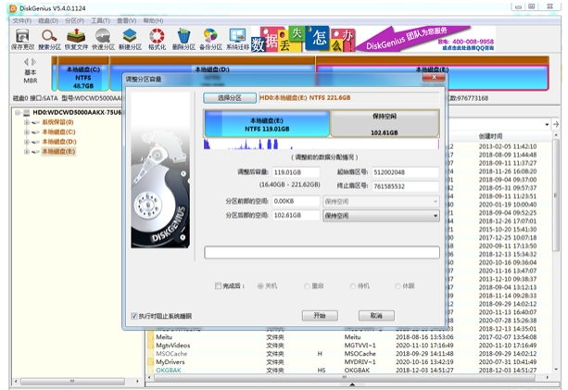This screenshot has height=390, width=568.
Task: Click the 取消 button
Action: [376, 316]
